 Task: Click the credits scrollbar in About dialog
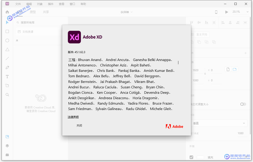pyautogui.click(x=178, y=63)
